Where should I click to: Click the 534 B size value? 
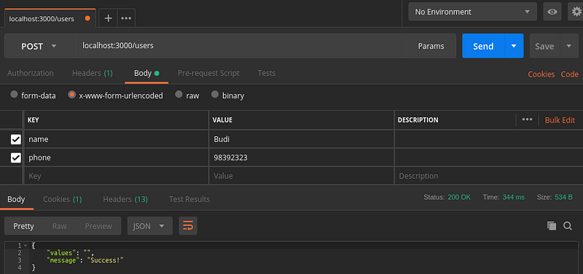pos(563,197)
